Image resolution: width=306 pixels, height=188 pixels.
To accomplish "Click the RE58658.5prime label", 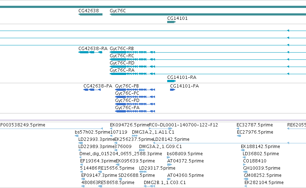I will click(x=116, y=183).
